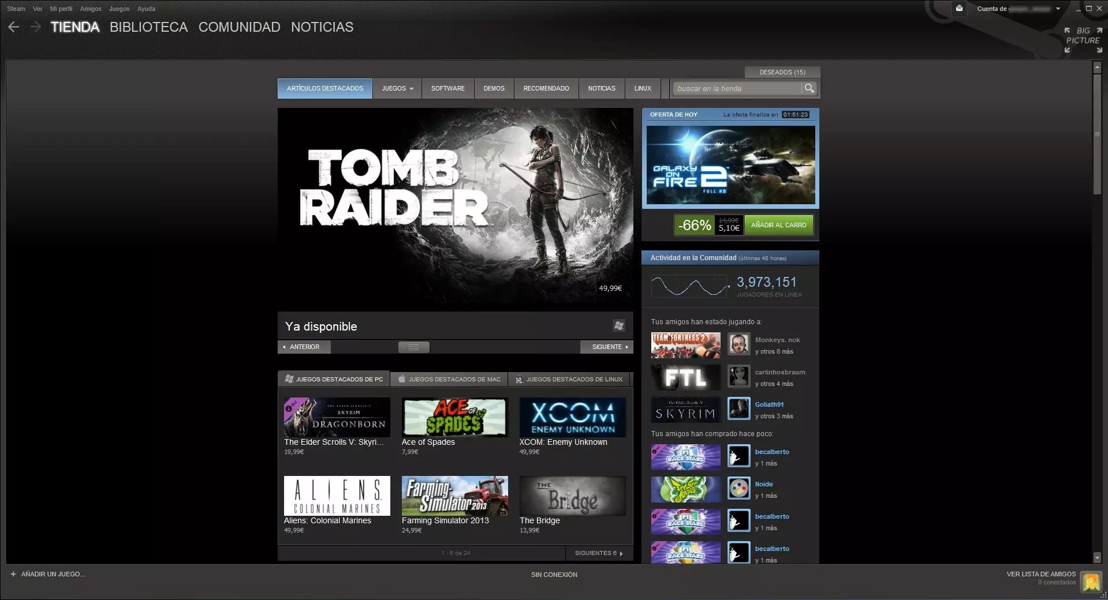Focus the buscar en la tienda search field
1108x600 pixels.
pos(738,88)
